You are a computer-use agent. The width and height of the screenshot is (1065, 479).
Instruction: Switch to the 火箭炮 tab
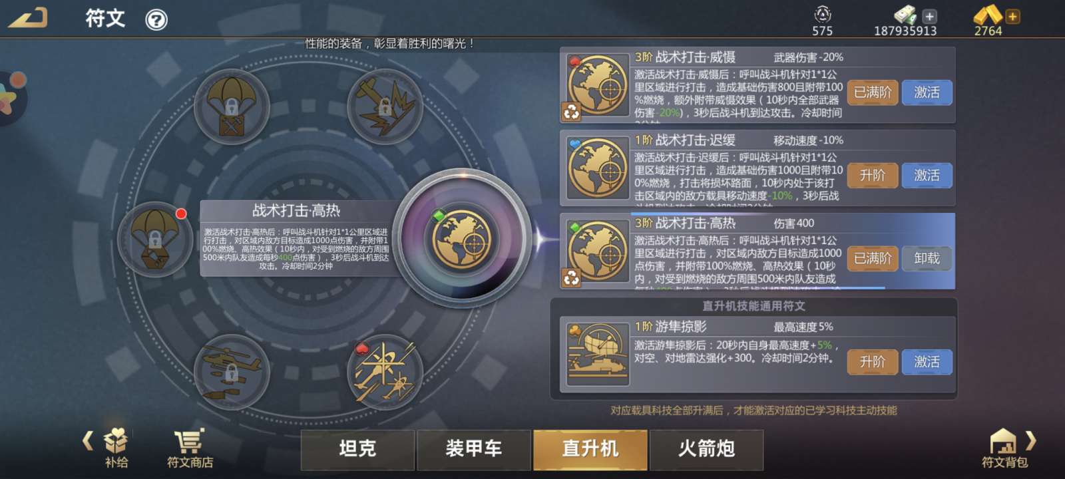(706, 450)
